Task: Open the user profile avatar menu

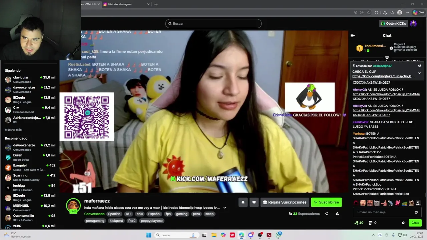Action: [413, 24]
